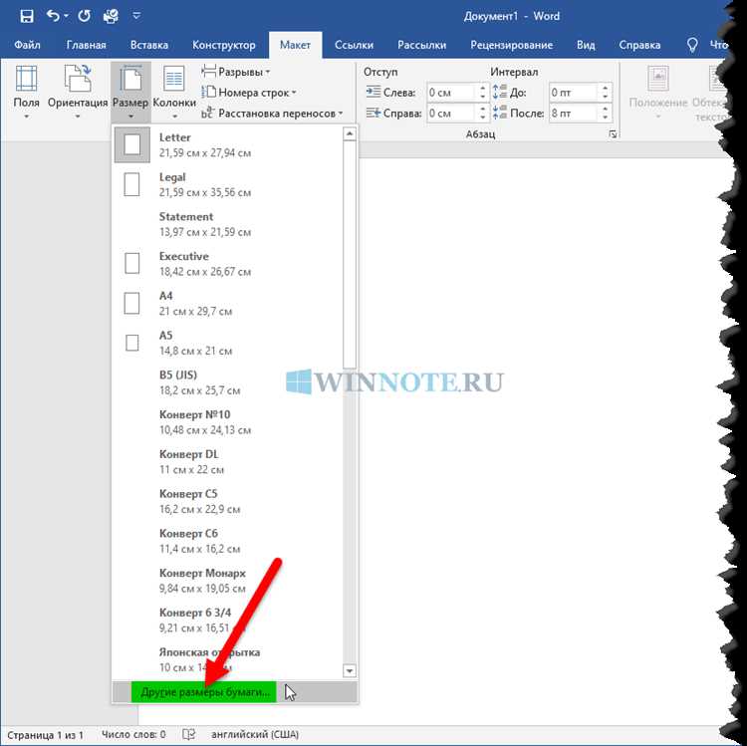The width and height of the screenshot is (747, 746).
Task: Open the Ориентация page orientation button
Action: [78, 92]
